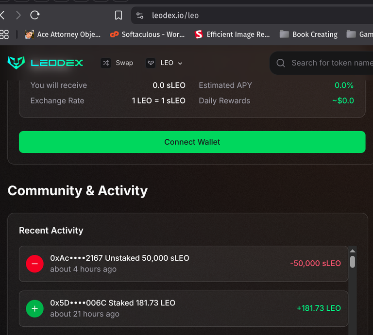The width and height of the screenshot is (373, 335).
Task: Click the Connect Wallet button
Action: pos(192,142)
